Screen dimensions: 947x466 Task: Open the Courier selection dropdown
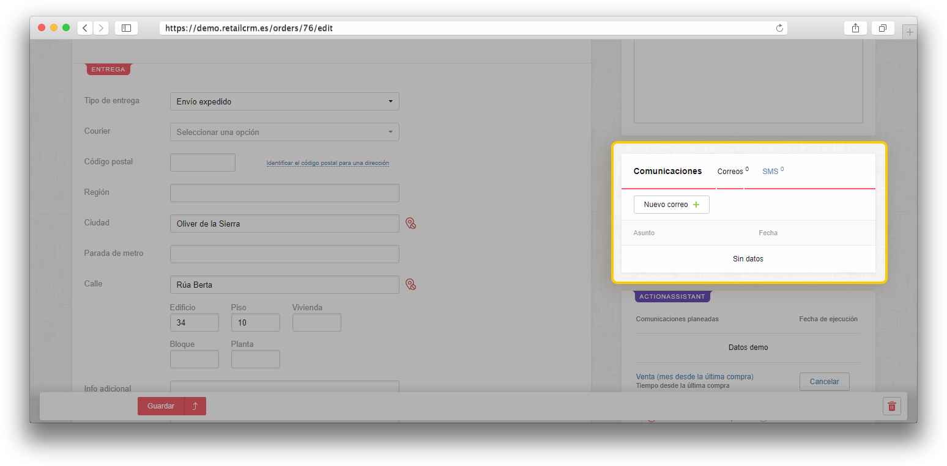[284, 132]
